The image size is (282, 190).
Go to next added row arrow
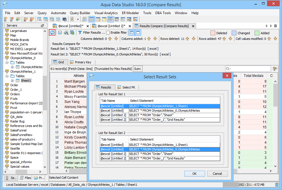(230, 39)
